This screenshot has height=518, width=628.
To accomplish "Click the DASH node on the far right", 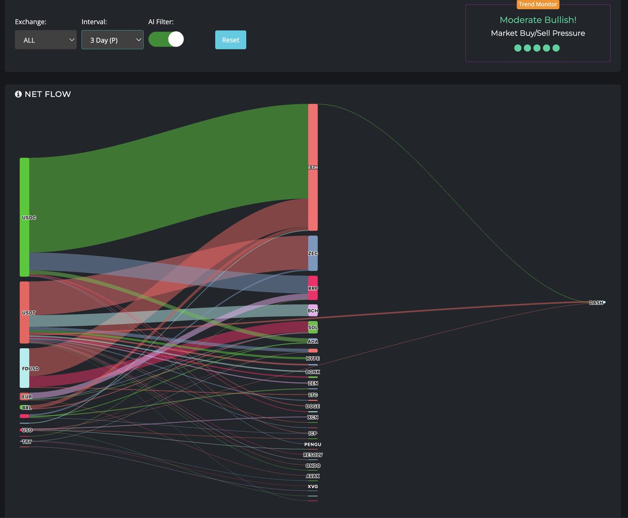I will coord(597,302).
